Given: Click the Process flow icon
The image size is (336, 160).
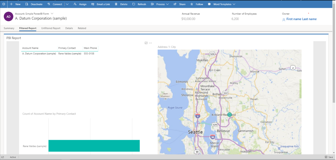Looking at the screenshot, I should [x=152, y=4].
